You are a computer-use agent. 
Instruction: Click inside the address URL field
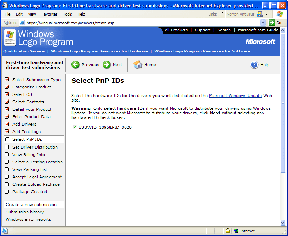(143, 23)
